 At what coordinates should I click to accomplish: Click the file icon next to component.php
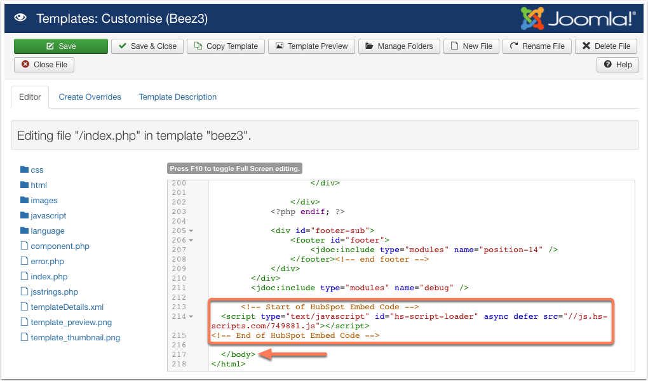pyautogui.click(x=24, y=246)
